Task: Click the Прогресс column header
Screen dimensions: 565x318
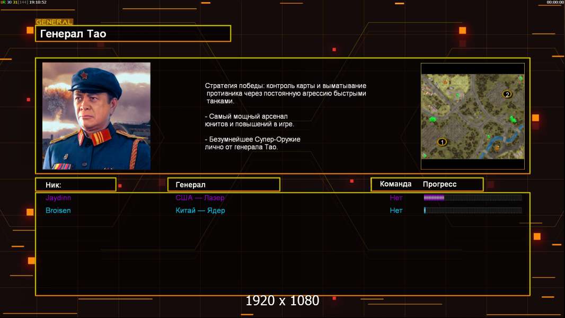Action: [439, 184]
